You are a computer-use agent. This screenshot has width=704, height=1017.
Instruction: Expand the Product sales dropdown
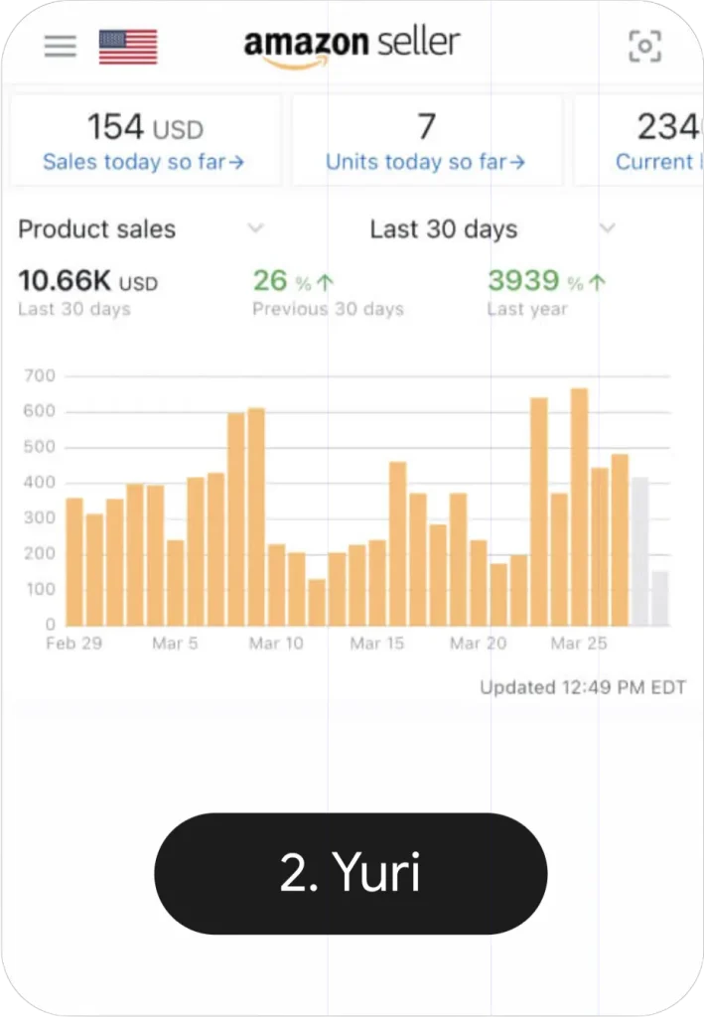(255, 229)
